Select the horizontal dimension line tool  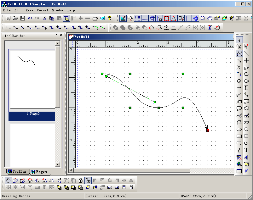click(239, 88)
